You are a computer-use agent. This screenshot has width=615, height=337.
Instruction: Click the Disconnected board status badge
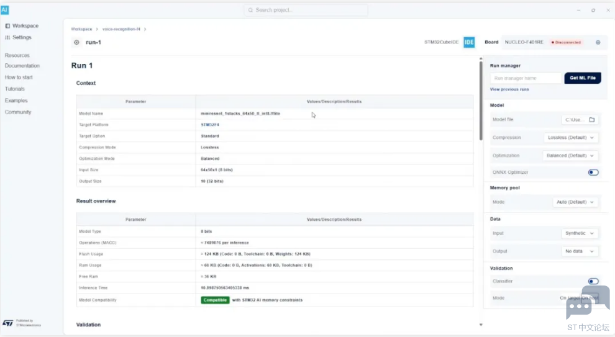(x=566, y=42)
